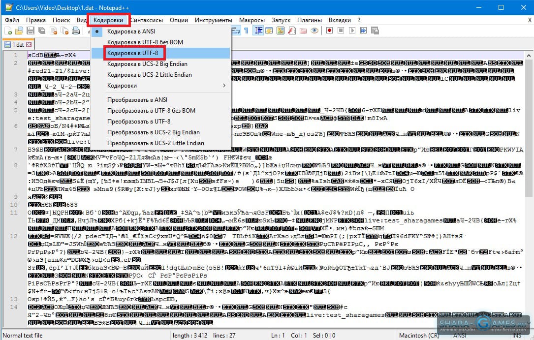
Task: Toggle the INS insert mode indicator
Action: pos(517,336)
